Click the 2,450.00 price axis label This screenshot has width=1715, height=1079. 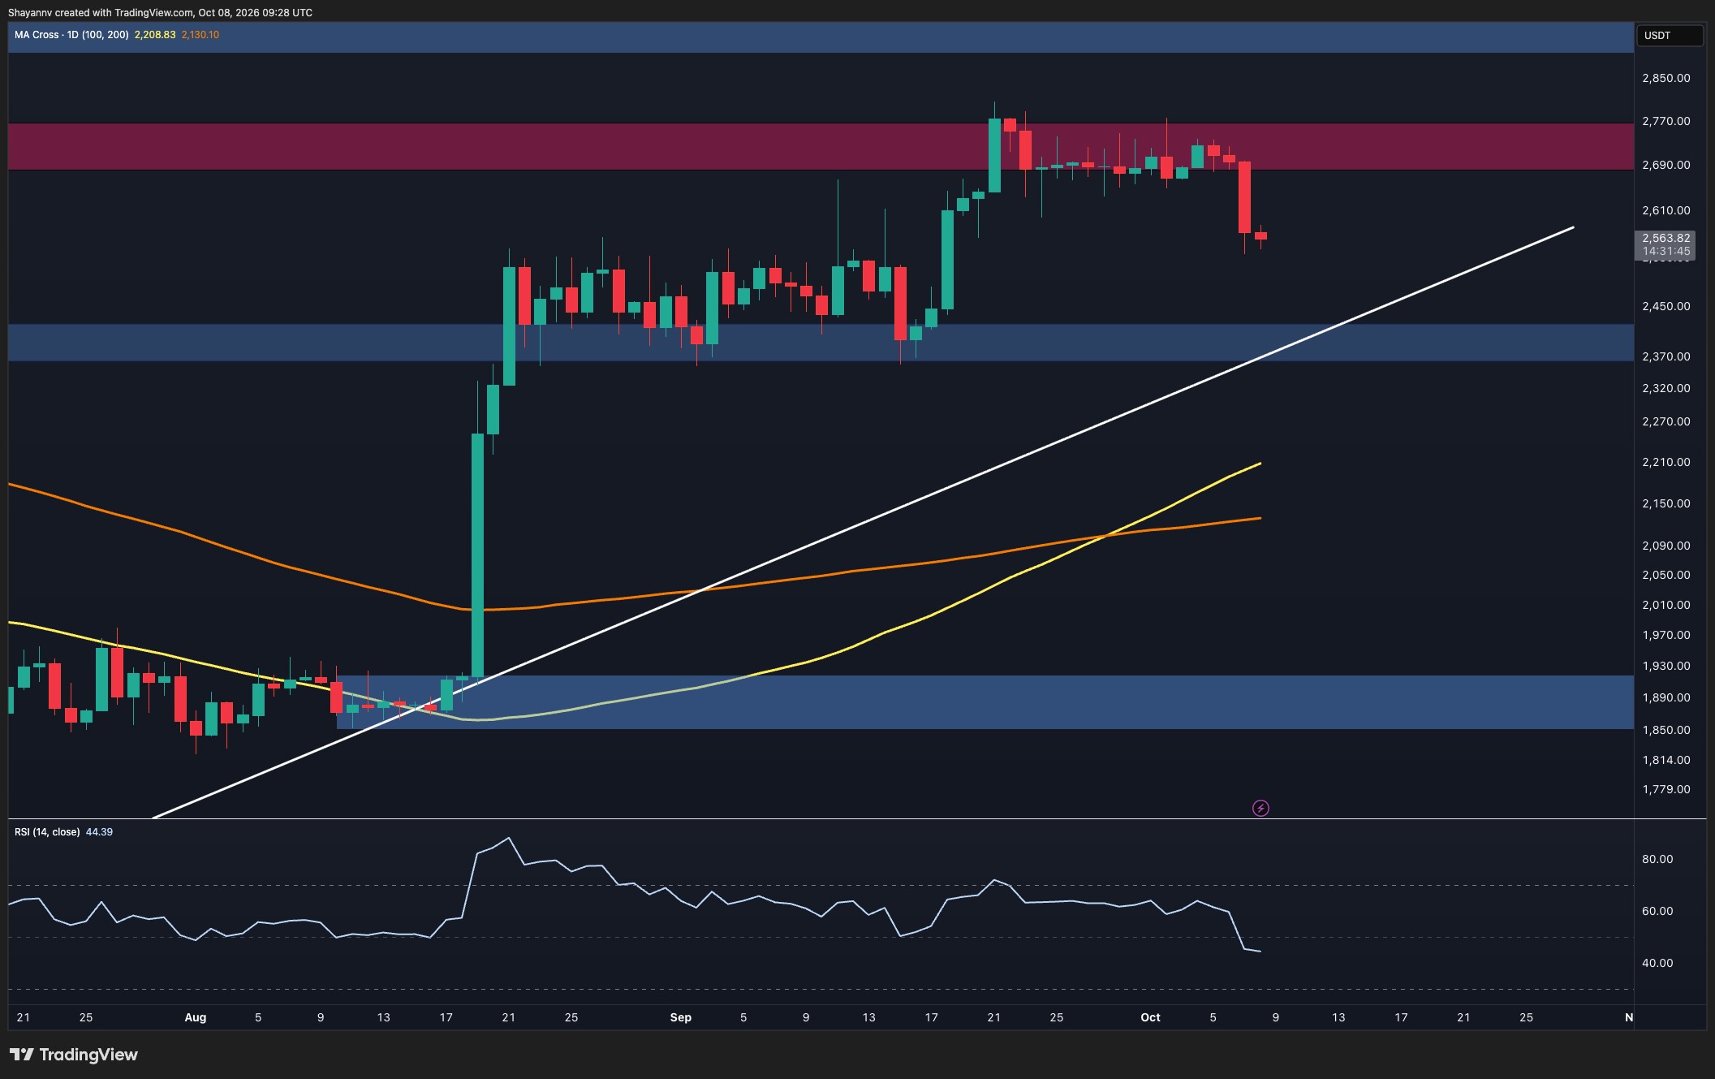(x=1665, y=306)
